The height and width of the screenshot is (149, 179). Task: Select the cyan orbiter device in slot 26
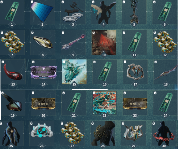click(x=42, y=130)
